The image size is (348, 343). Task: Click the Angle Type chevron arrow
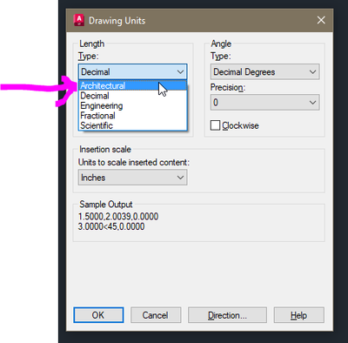pyautogui.click(x=312, y=71)
